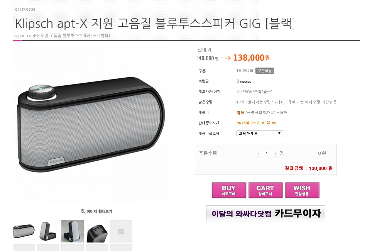The height and width of the screenshot is (251, 372).
Task: Decrease order quantity with the left arrow
Action: 259,154
